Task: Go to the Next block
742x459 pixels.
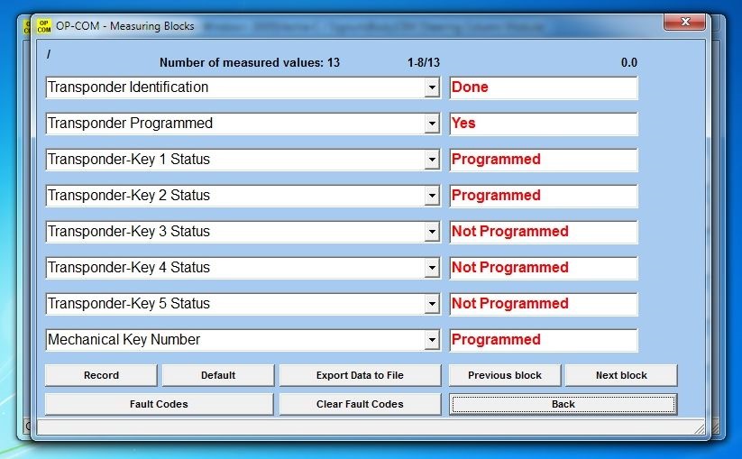Action: pos(621,375)
